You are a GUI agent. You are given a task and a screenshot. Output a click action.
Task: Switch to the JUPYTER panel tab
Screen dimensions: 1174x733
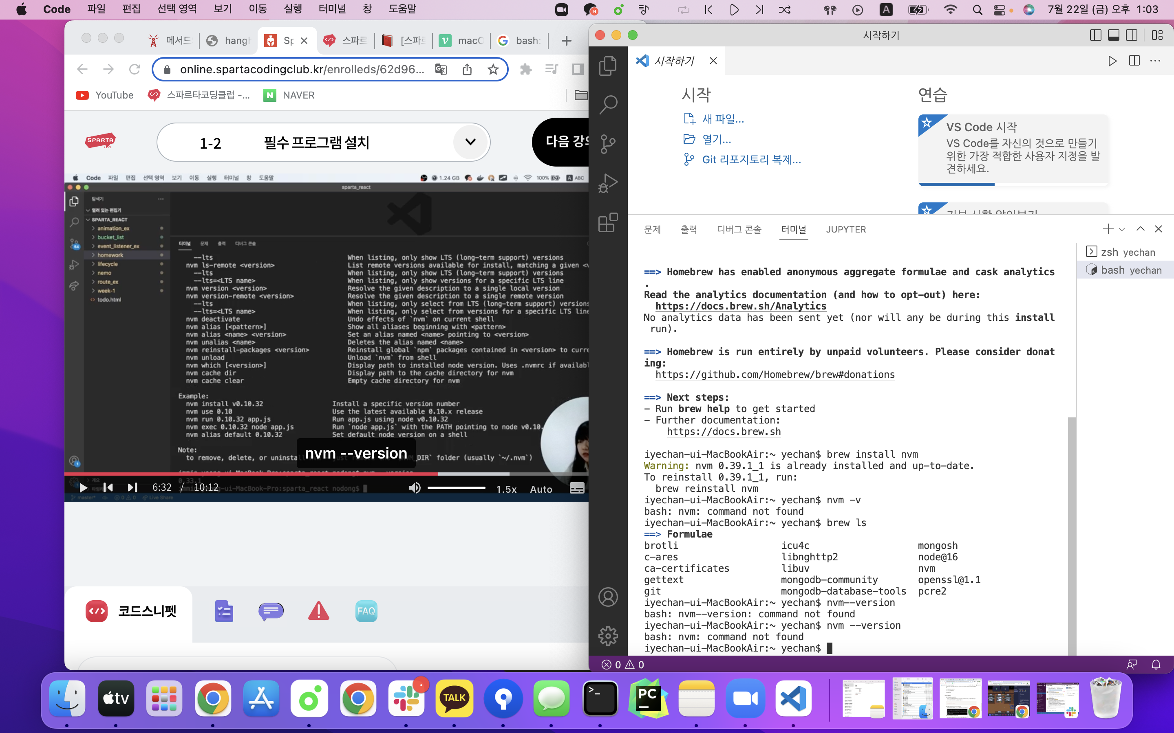pyautogui.click(x=846, y=229)
